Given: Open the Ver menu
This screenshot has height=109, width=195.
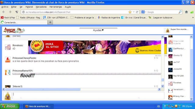Looking at the screenshot, I should point(21,7).
